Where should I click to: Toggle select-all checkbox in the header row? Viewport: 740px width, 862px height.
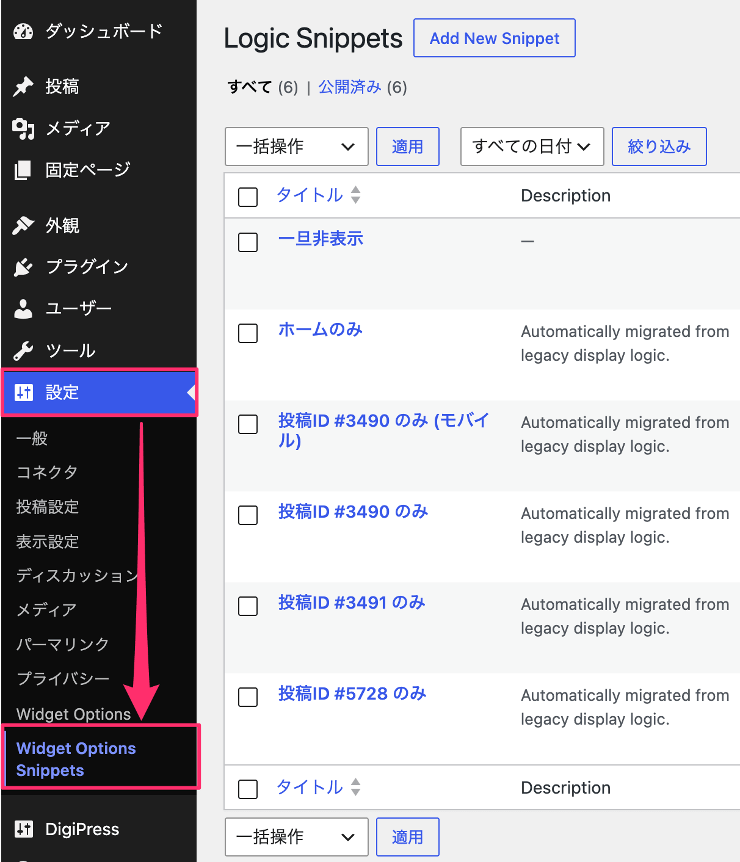click(248, 197)
